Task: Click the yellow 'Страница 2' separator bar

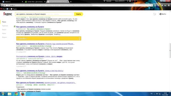Action: [x=49, y=38]
